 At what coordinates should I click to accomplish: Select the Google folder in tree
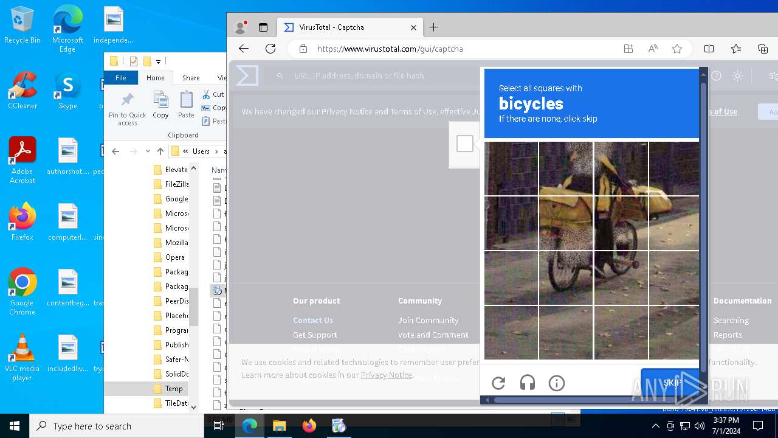[x=177, y=199]
